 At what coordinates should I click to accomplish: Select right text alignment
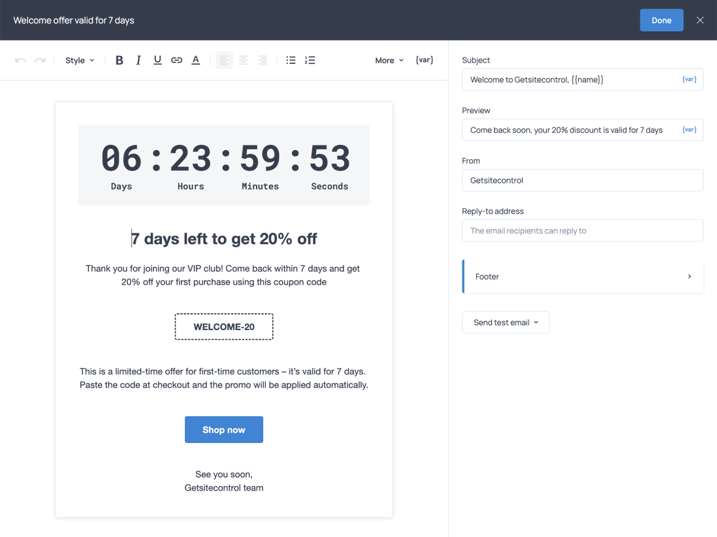pyautogui.click(x=263, y=59)
